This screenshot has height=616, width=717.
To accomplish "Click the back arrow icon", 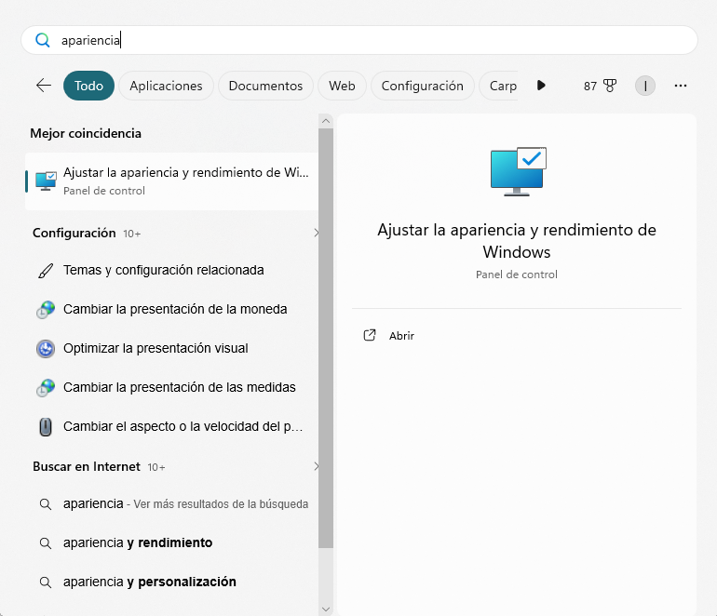I will tap(44, 86).
